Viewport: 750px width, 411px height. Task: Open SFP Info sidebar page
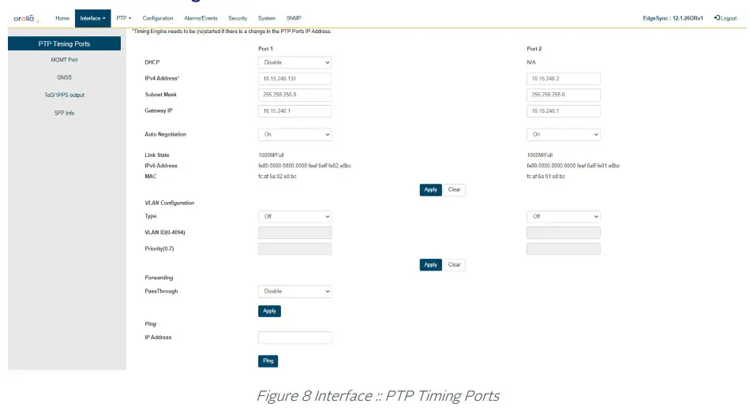(64, 114)
